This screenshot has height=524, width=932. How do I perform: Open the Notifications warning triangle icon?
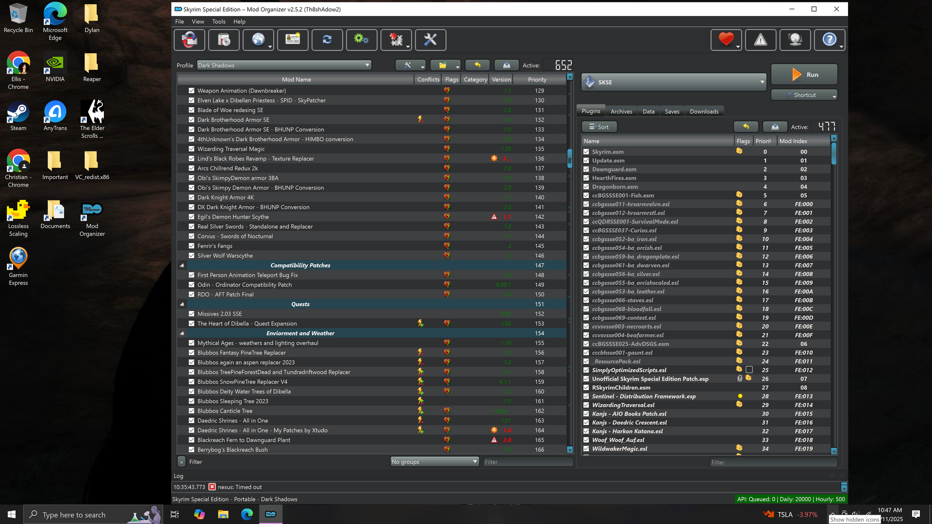[761, 40]
